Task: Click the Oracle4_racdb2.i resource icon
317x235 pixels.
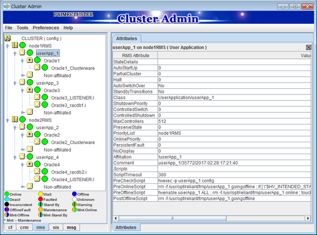Action: click(x=37, y=171)
